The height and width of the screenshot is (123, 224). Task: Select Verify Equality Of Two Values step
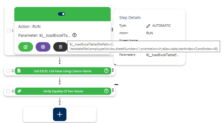tap(63, 91)
